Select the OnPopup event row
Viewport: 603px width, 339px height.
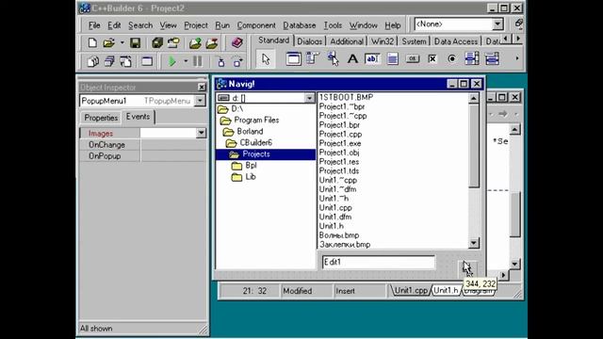click(x=142, y=156)
